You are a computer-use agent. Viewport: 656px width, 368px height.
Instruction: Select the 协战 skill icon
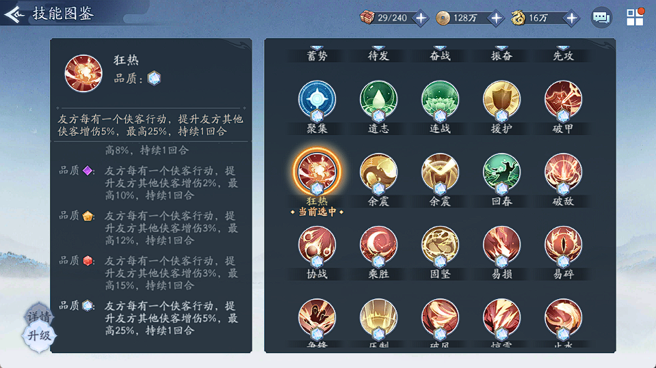coord(317,246)
